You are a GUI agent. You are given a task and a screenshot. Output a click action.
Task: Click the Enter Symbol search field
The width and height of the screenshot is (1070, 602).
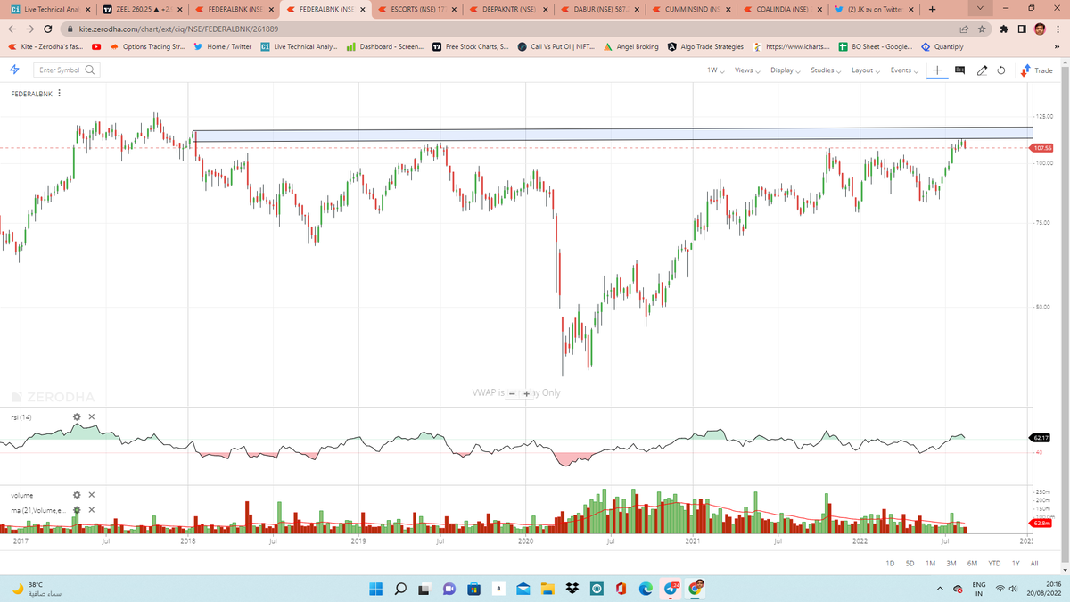(x=67, y=70)
